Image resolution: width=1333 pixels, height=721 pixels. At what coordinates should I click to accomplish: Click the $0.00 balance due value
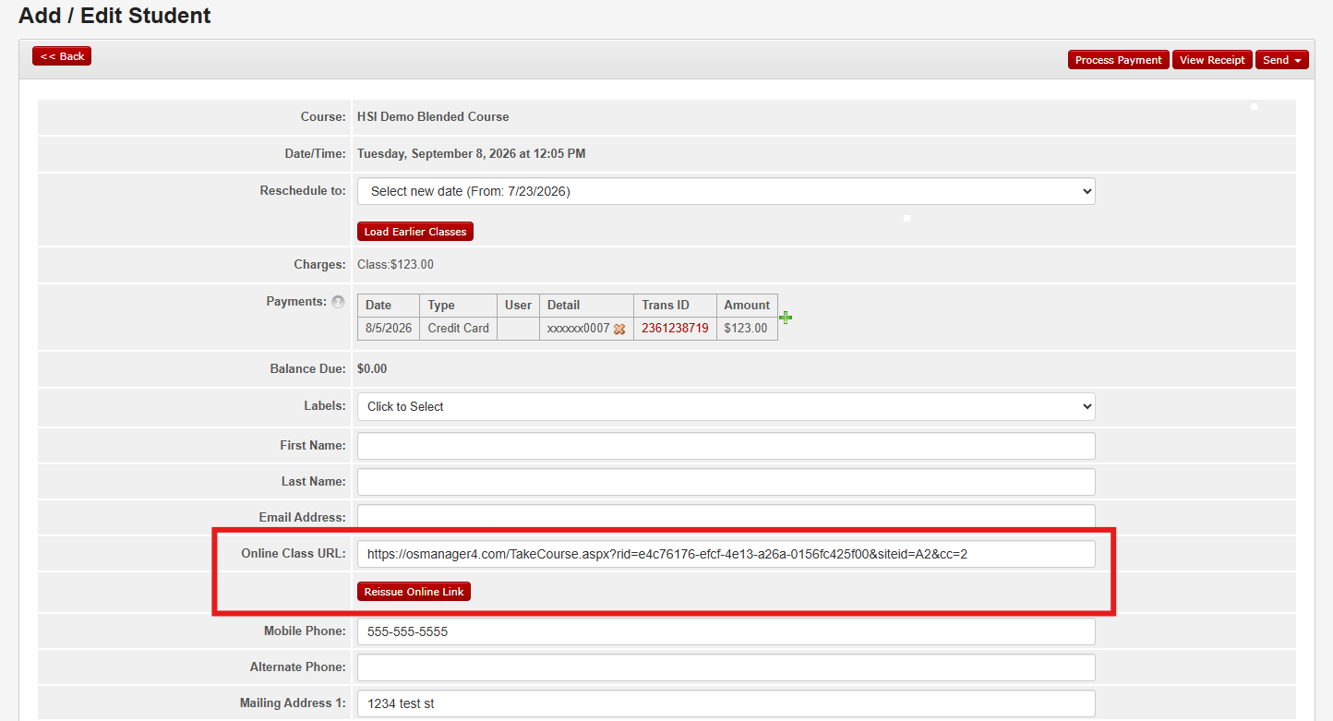pyautogui.click(x=372, y=368)
